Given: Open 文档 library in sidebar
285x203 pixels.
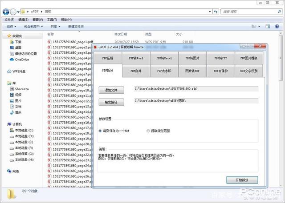Looking at the screenshot, I should pyautogui.click(x=16, y=107).
